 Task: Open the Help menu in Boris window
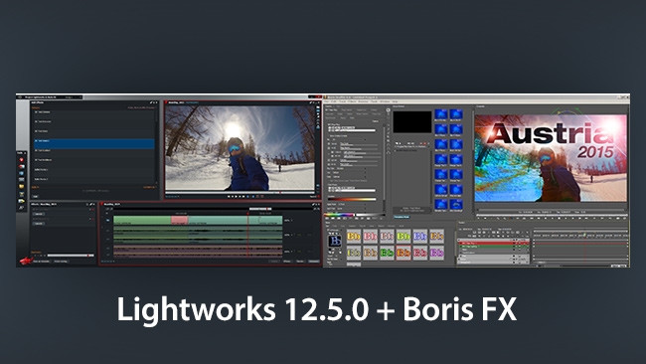point(395,101)
